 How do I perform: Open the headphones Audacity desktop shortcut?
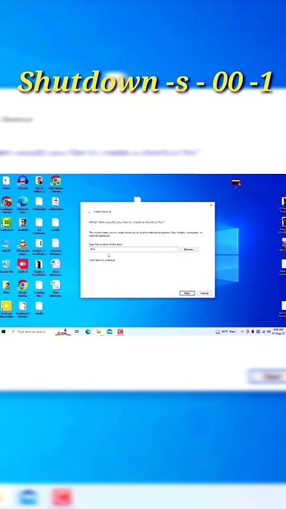[x=23, y=182]
